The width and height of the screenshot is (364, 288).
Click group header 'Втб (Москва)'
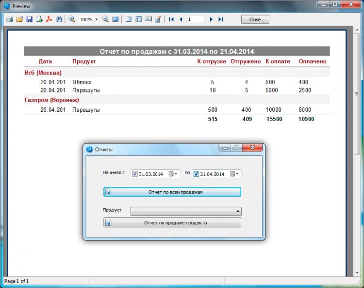43,73
